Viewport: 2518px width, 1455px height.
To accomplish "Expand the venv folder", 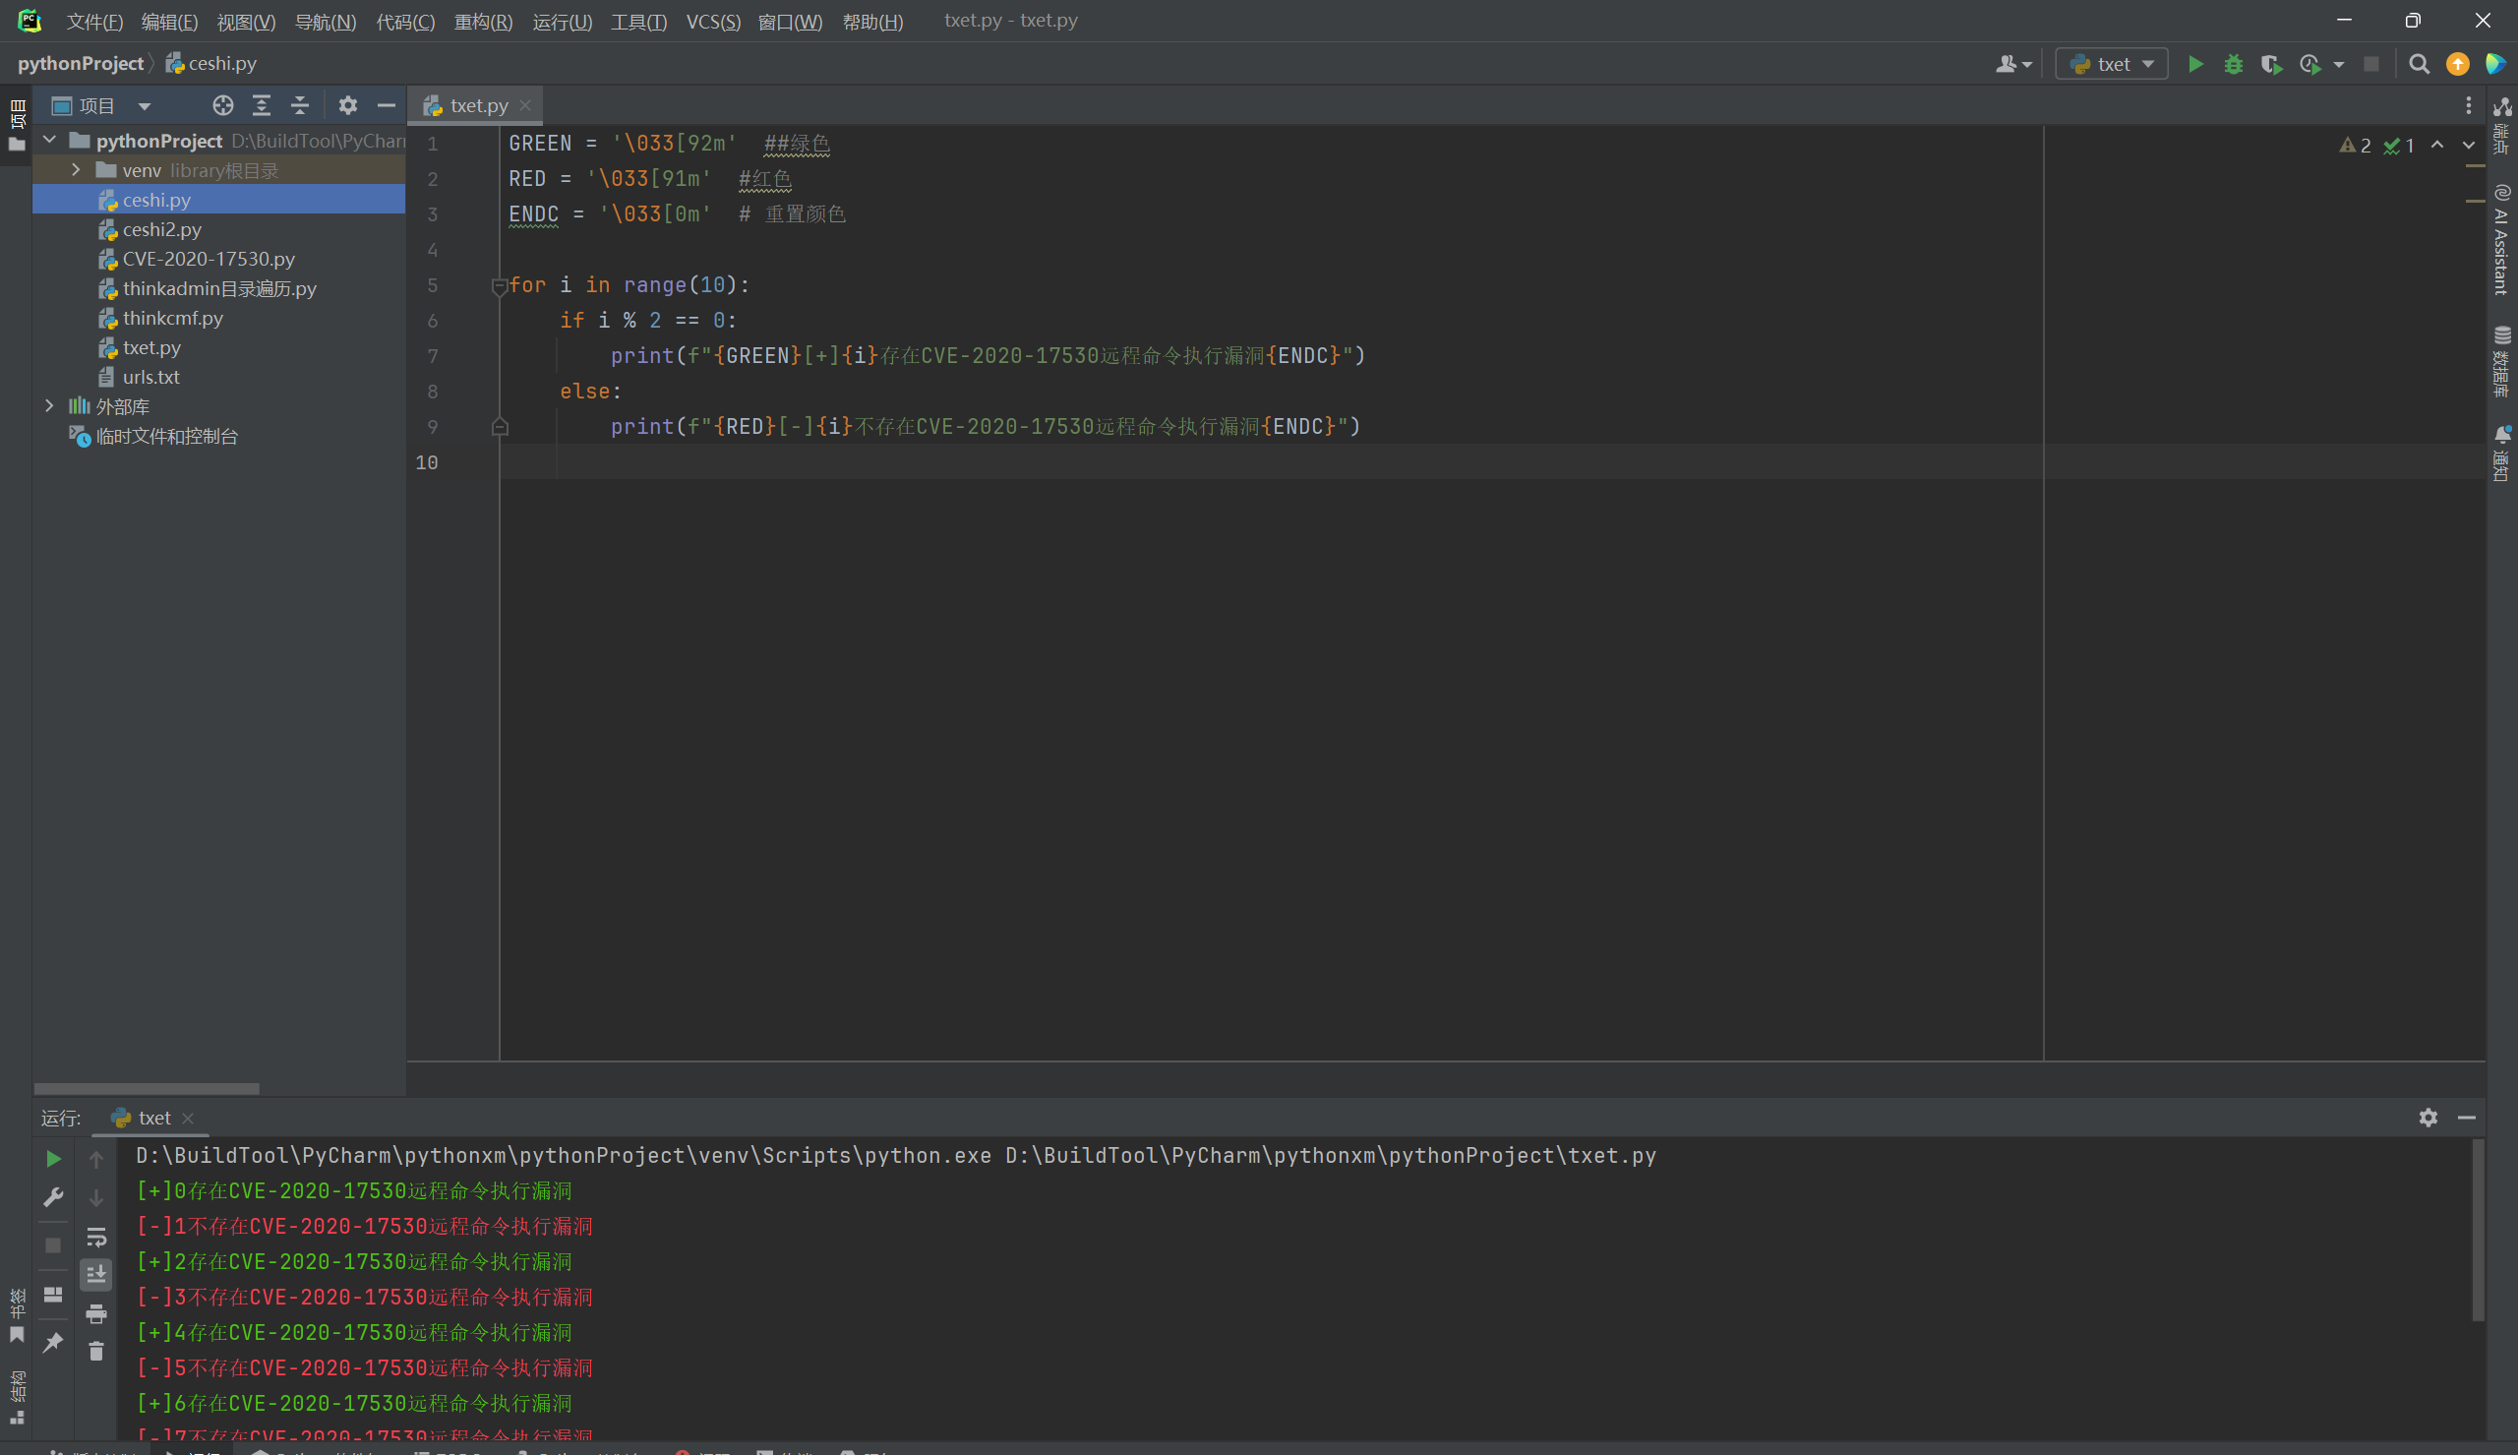I will coord(76,170).
